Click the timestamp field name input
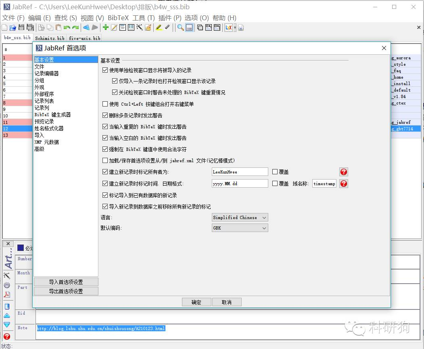The width and height of the screenshot is (424, 349). click(324, 184)
